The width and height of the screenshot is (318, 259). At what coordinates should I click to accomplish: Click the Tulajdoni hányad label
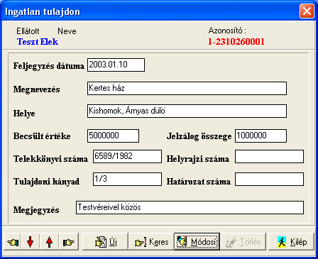(x=46, y=182)
